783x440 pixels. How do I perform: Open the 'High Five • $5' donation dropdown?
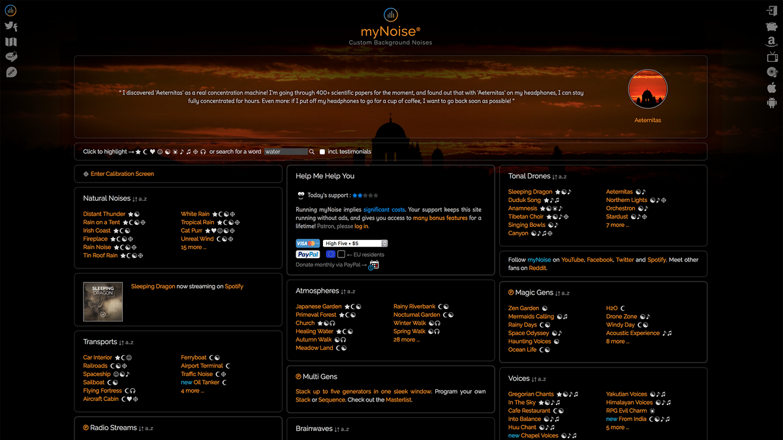pos(356,243)
